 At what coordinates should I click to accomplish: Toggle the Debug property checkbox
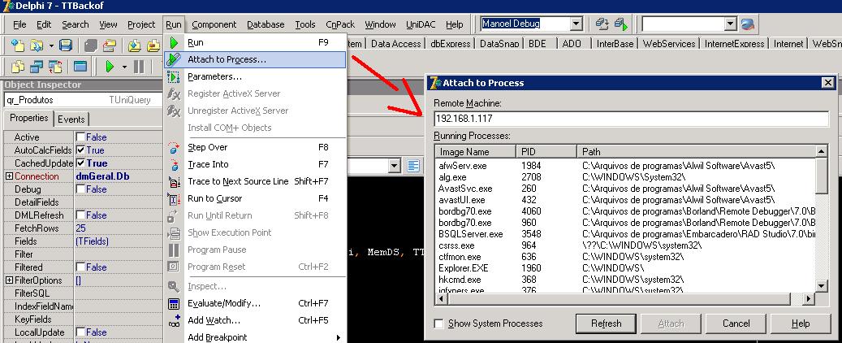pyautogui.click(x=80, y=189)
